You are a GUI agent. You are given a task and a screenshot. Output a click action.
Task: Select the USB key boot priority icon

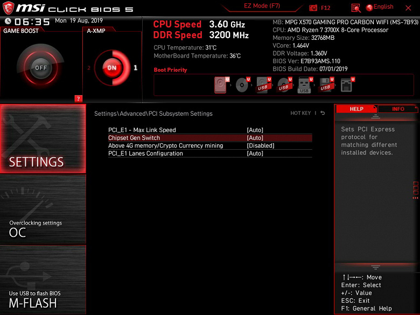tap(305, 85)
